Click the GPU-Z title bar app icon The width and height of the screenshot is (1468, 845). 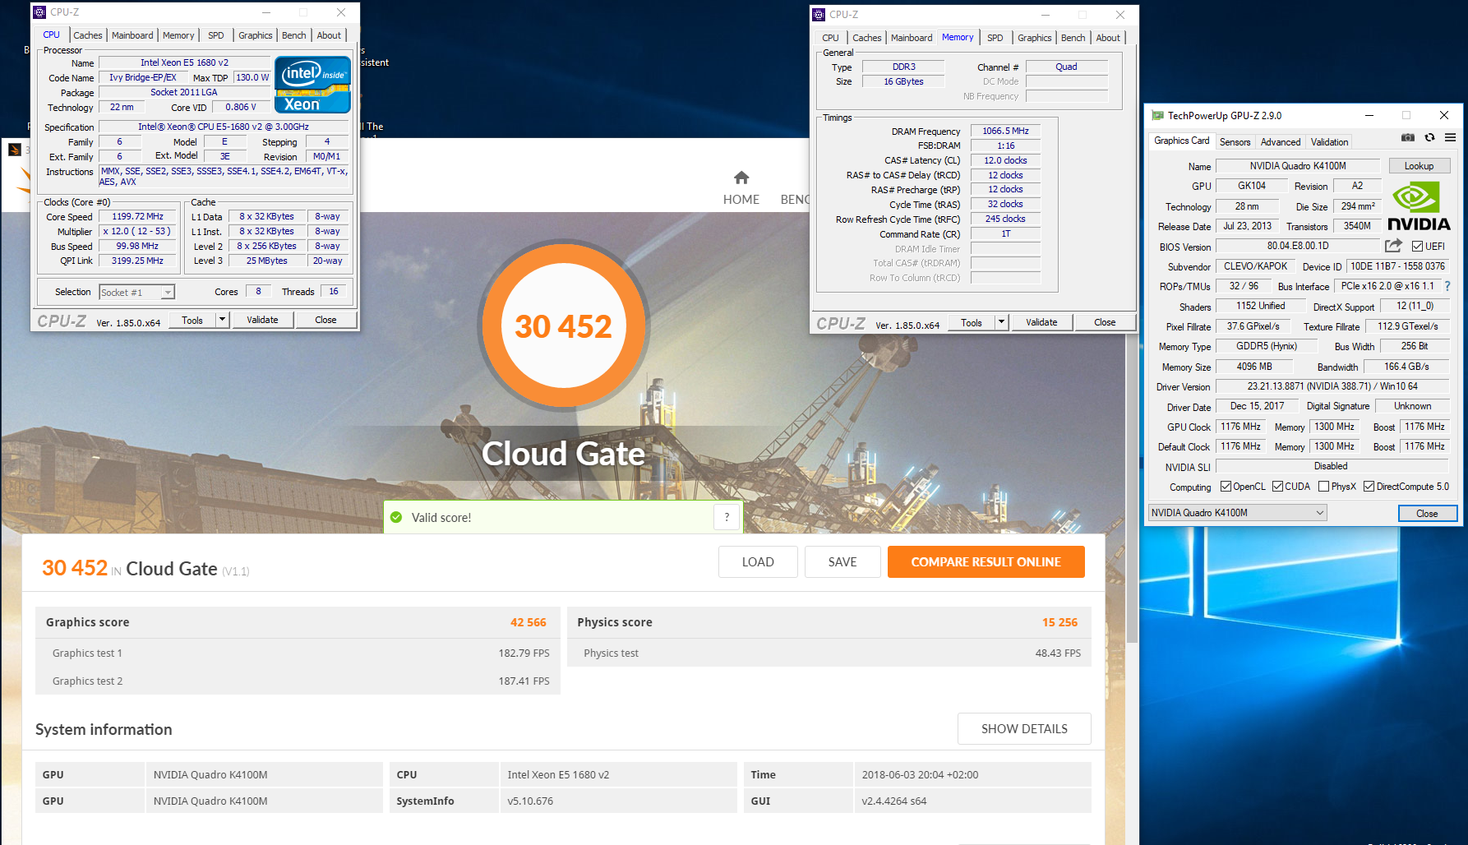pos(1157,116)
